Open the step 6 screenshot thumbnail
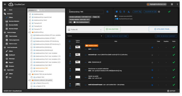This screenshot has height=96, width=182. click(78, 85)
